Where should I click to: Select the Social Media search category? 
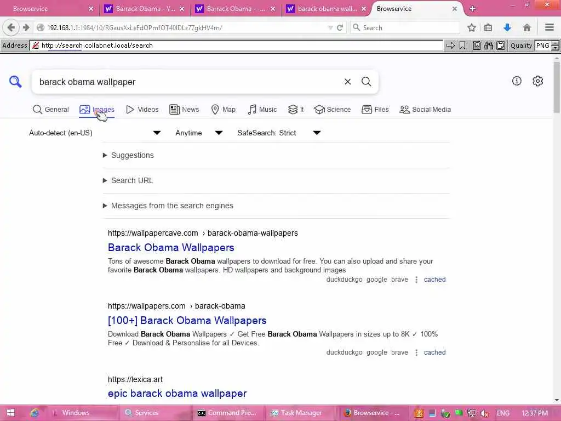tap(425, 110)
